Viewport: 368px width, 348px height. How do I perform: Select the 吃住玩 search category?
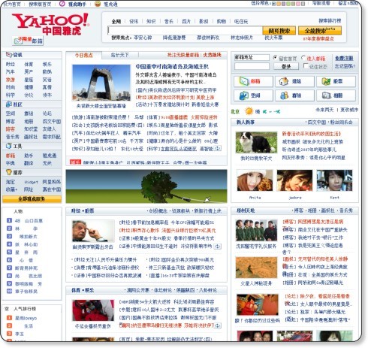coord(241,22)
